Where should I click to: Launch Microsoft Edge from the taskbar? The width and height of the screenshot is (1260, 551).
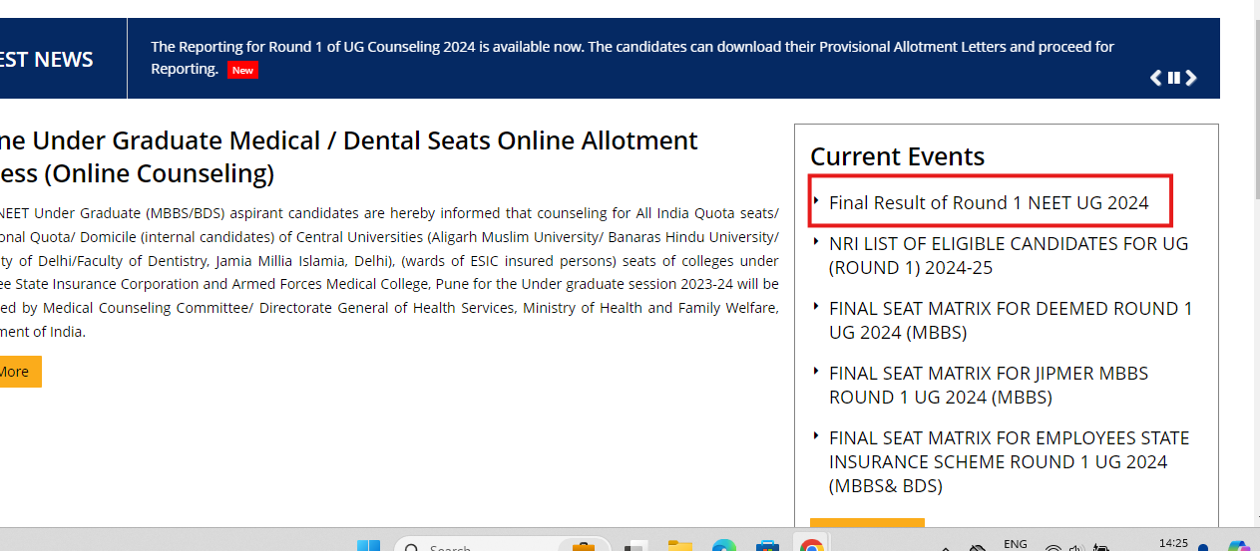723,546
